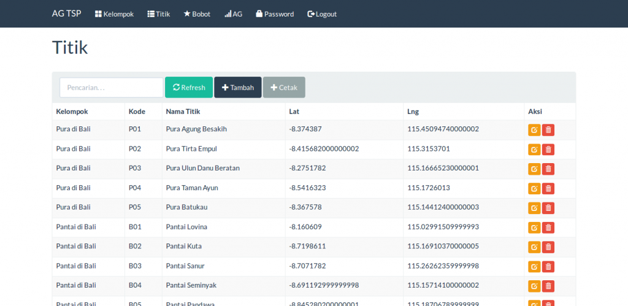
Task: Delete the Pantai Kuta point
Action: click(548, 247)
